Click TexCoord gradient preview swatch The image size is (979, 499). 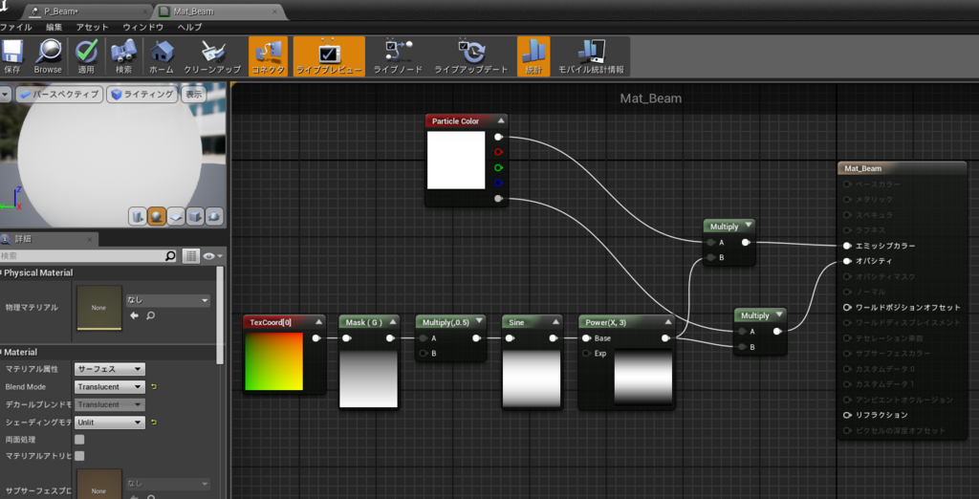pyautogui.click(x=274, y=361)
